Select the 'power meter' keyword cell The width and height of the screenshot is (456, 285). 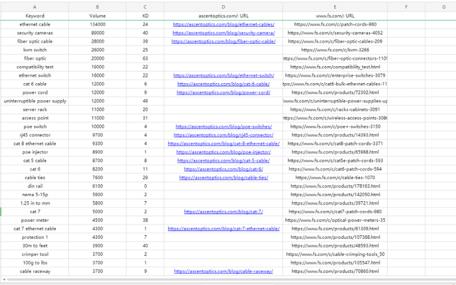click(35, 220)
